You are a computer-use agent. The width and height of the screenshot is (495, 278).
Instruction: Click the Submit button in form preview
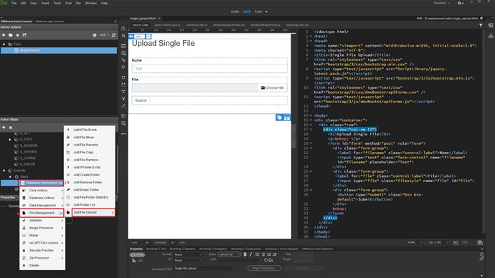pyautogui.click(x=141, y=100)
